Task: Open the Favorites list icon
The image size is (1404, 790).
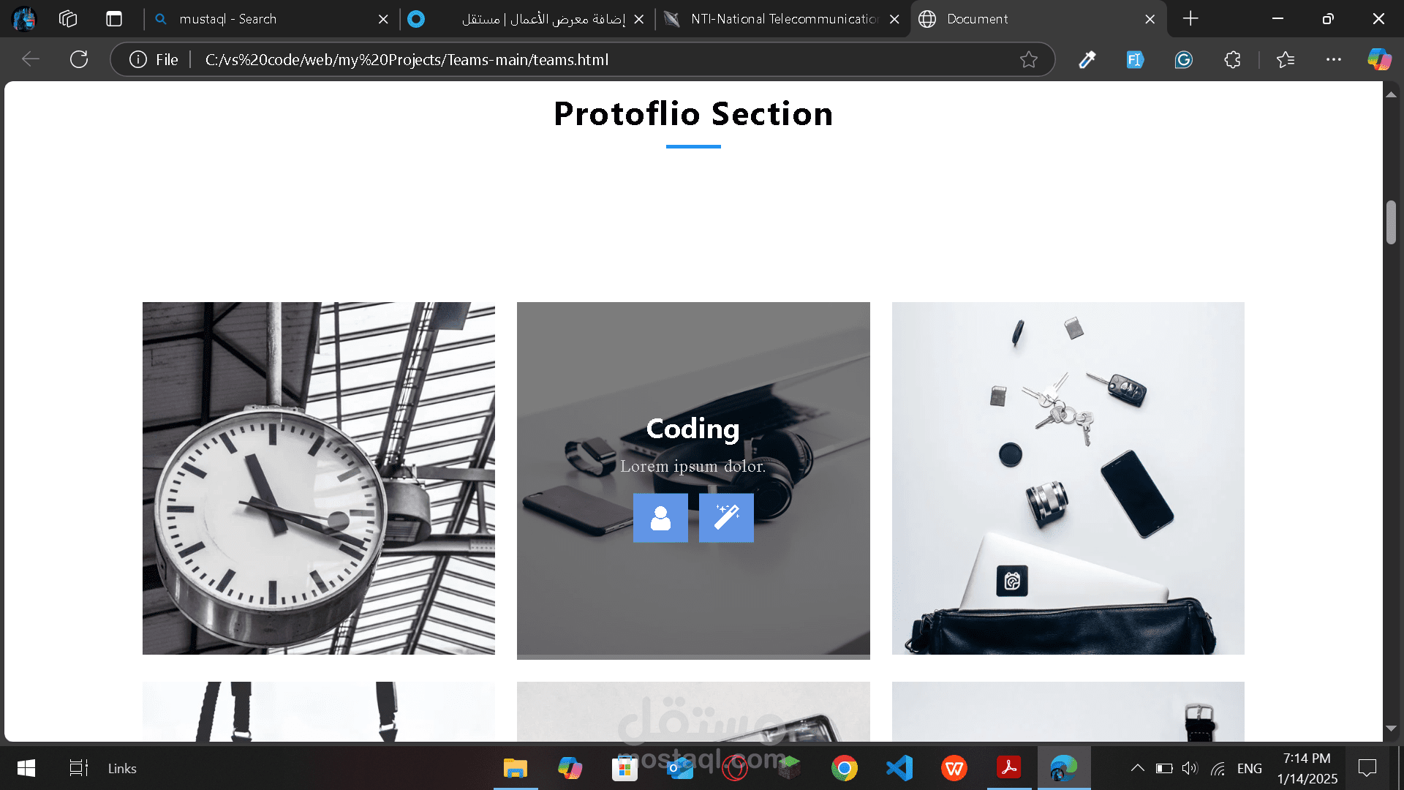Action: [1286, 59]
